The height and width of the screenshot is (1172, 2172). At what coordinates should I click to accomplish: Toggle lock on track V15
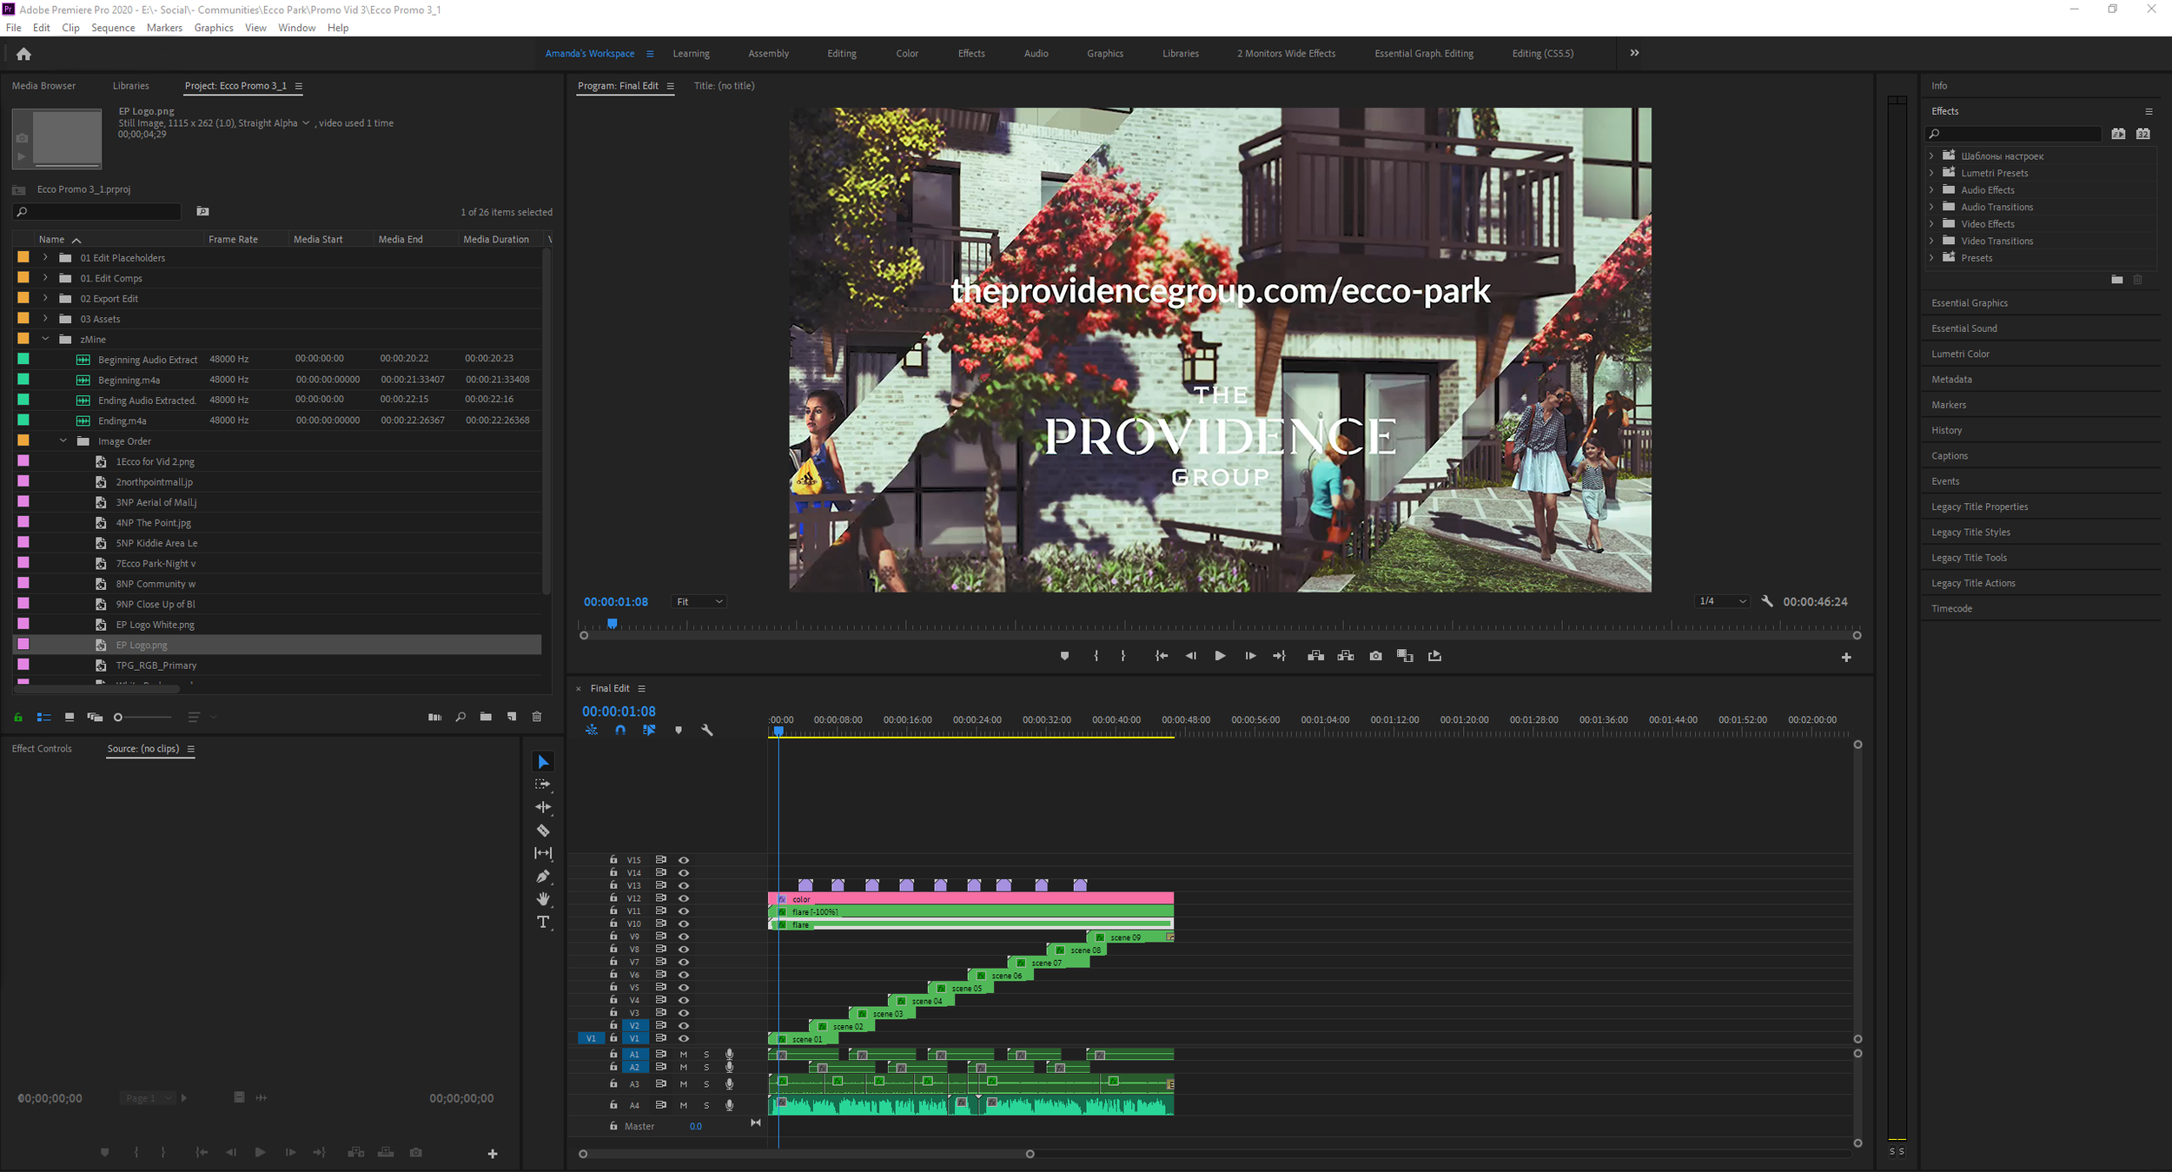click(613, 859)
